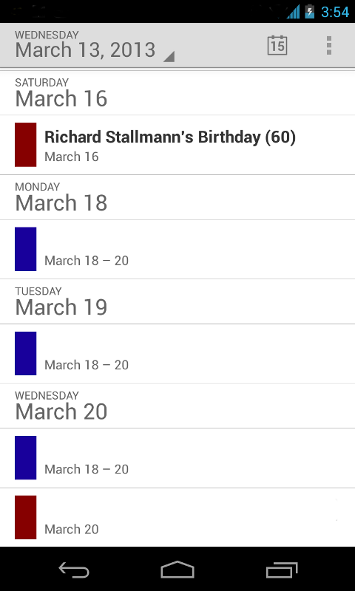Expand the March 13, 2013 view dropdown
The image size is (355, 591).
click(x=95, y=46)
